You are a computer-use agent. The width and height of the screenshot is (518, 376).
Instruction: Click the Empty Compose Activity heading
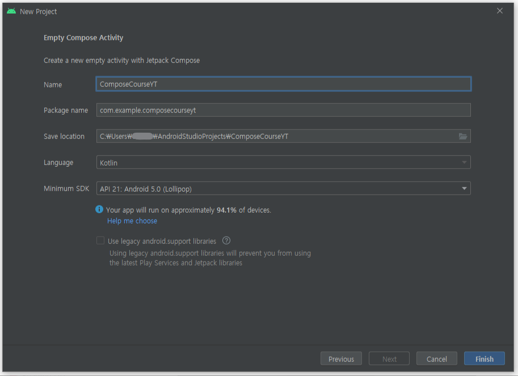click(83, 37)
